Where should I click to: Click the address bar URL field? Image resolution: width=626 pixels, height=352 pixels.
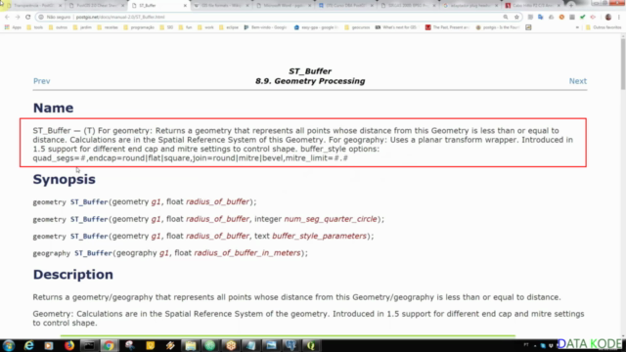[280, 18]
